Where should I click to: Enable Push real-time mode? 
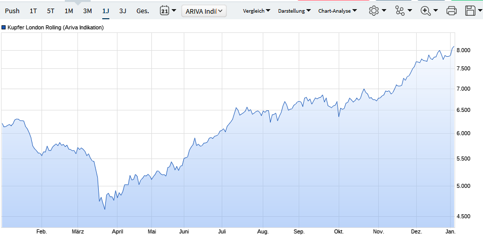coord(12,11)
